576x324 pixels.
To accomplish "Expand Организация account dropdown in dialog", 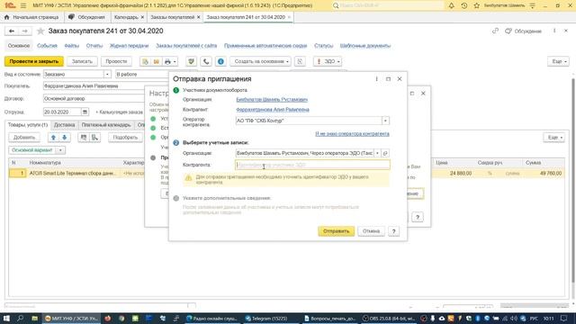I will tap(377, 153).
